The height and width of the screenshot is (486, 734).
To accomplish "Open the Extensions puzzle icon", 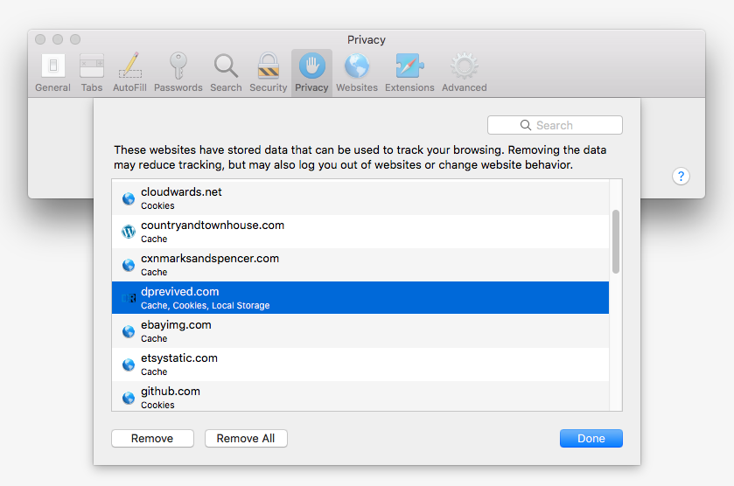I will click(x=409, y=66).
